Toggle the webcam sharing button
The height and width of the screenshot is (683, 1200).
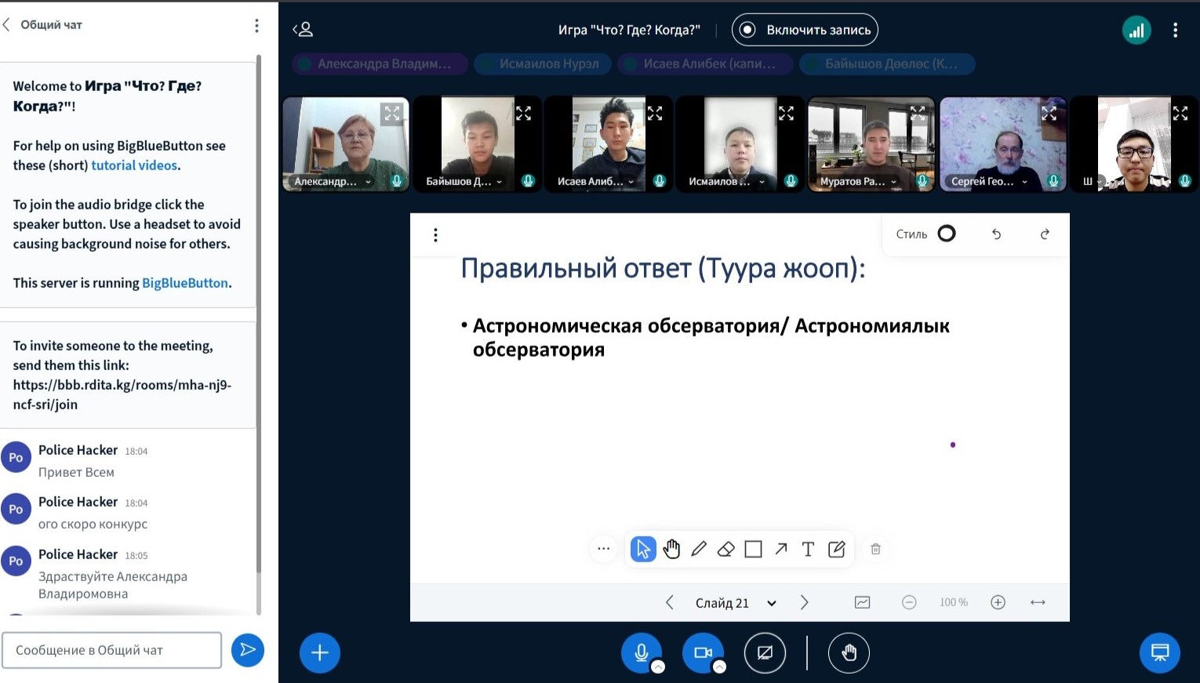703,652
